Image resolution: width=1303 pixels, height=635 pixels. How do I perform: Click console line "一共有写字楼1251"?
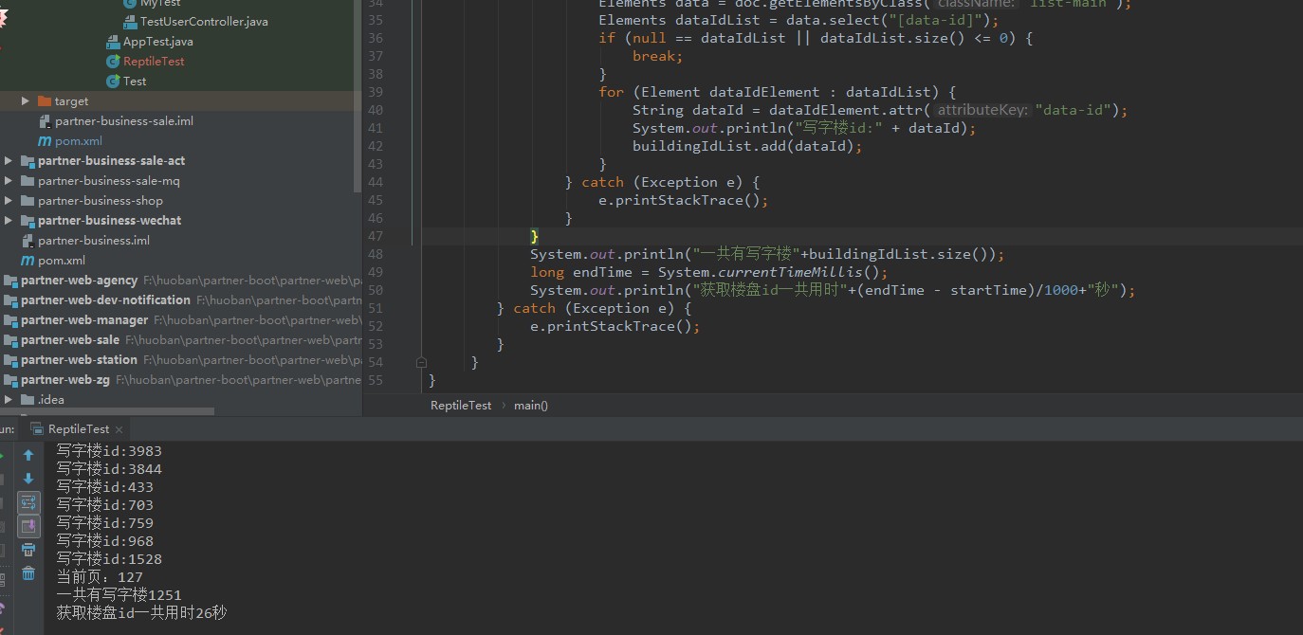point(119,595)
